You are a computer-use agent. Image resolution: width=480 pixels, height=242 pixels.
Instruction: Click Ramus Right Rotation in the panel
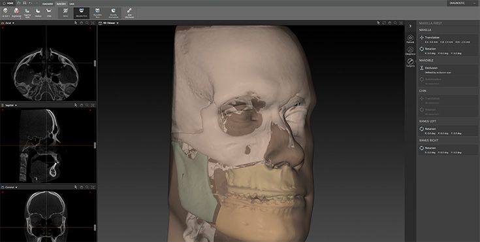[448, 150]
